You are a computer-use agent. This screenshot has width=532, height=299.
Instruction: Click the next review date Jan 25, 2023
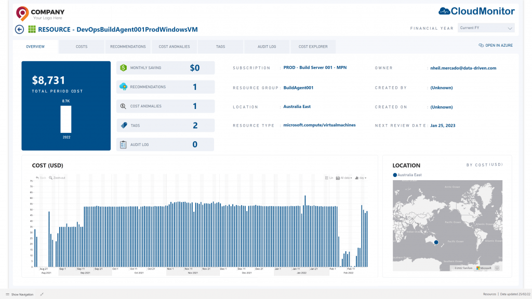coord(443,126)
